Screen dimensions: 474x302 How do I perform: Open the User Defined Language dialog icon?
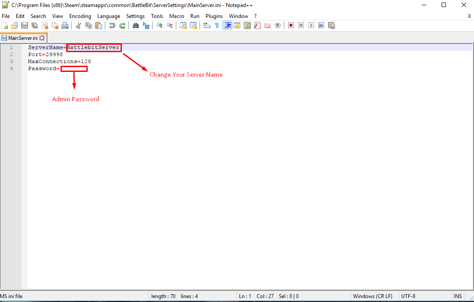click(237, 26)
